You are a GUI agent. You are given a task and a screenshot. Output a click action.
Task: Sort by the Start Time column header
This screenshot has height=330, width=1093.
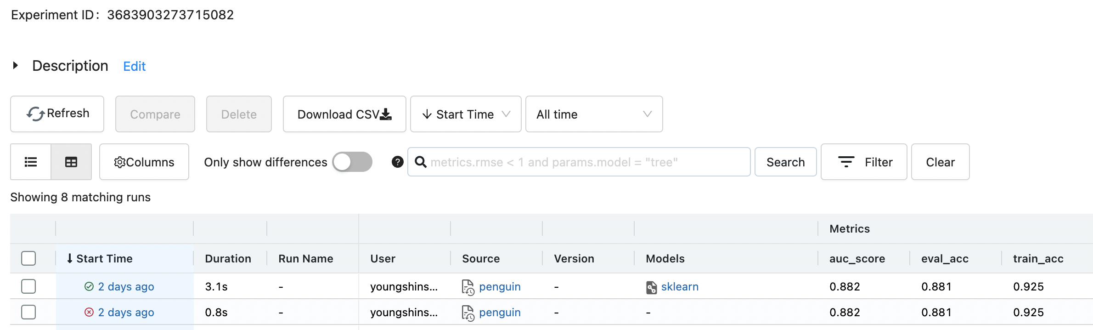104,259
